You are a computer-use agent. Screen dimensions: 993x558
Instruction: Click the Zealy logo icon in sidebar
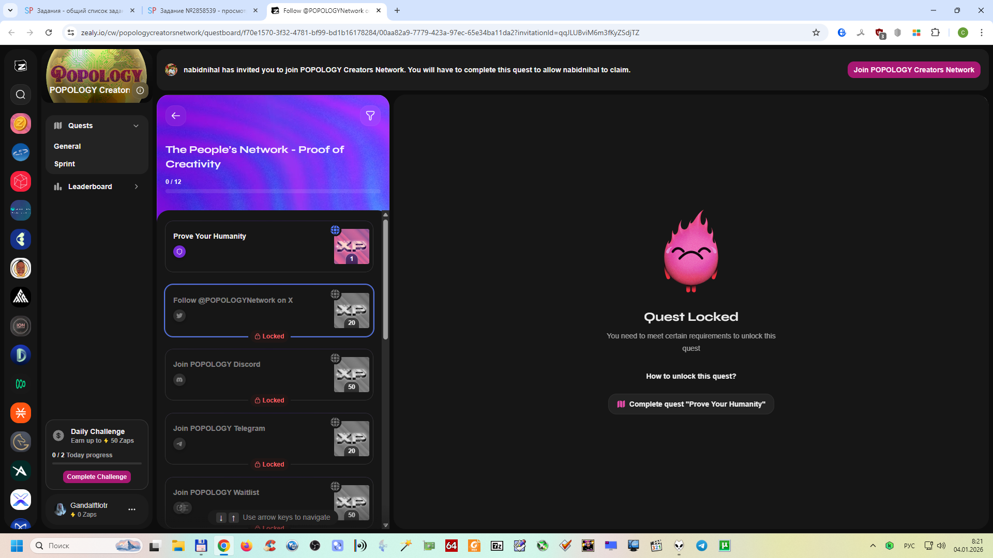tap(21, 66)
